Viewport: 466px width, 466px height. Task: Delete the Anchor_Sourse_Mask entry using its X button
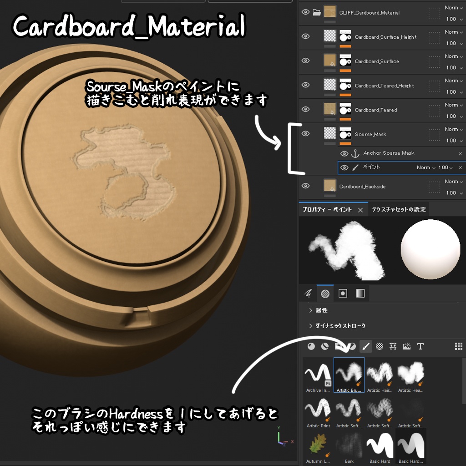460,153
